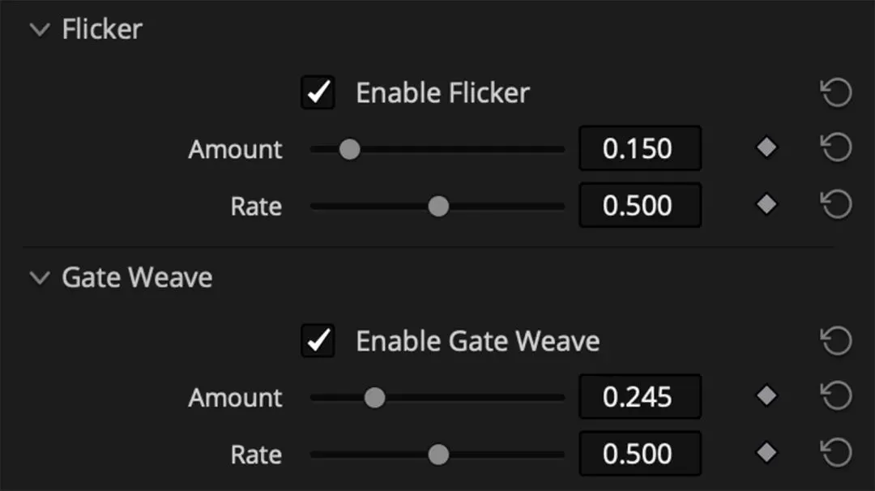Collapse the Flicker section
The width and height of the screenshot is (875, 491).
point(39,30)
